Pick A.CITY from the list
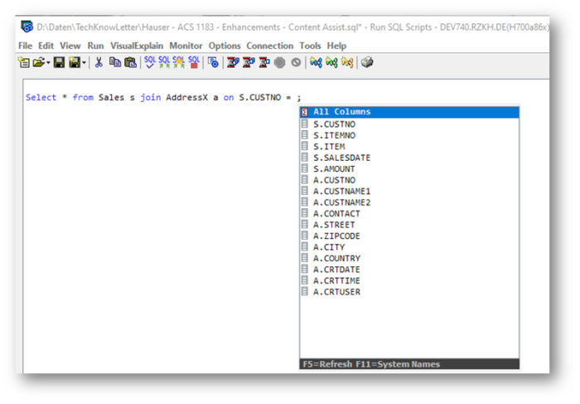 (409, 247)
